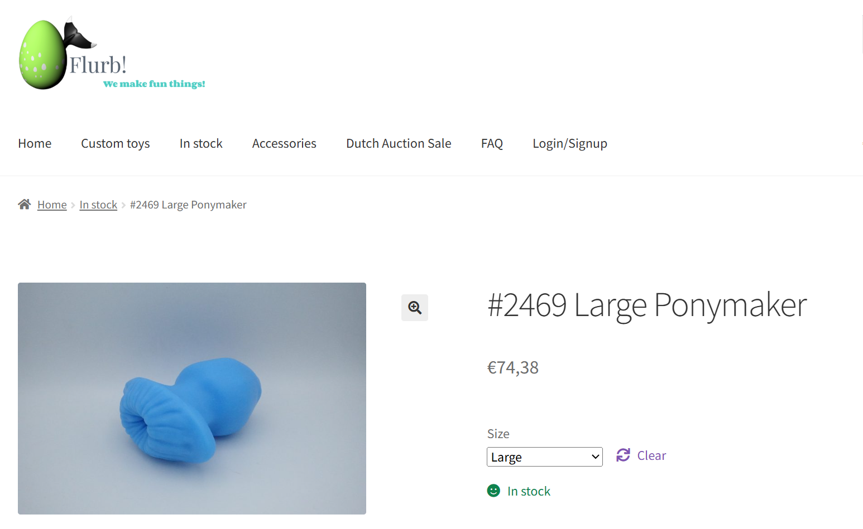Image resolution: width=863 pixels, height=529 pixels.
Task: Click the house icon in the breadcrumb
Action: (x=24, y=205)
